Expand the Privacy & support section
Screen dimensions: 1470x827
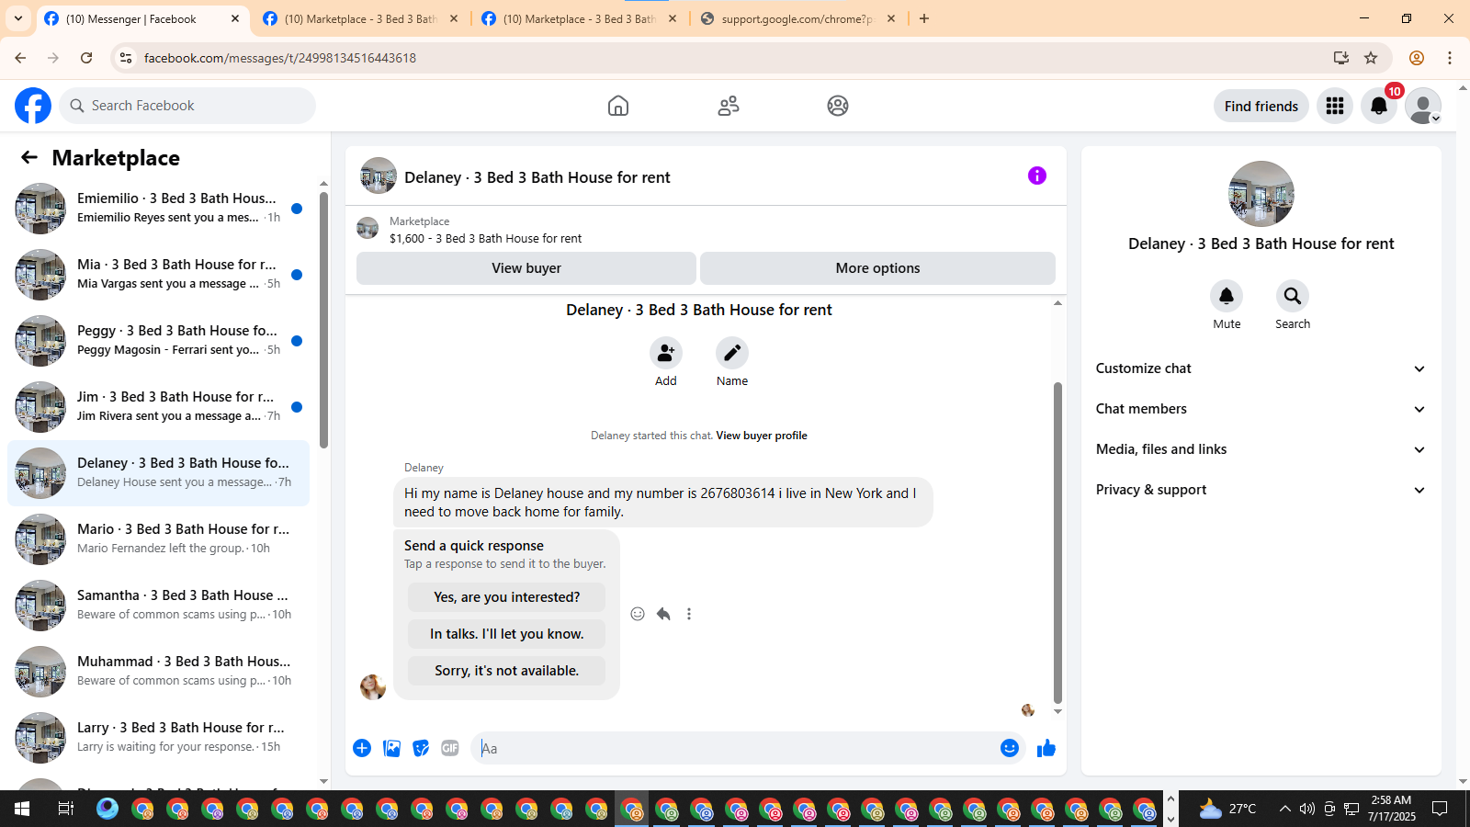(x=1261, y=490)
